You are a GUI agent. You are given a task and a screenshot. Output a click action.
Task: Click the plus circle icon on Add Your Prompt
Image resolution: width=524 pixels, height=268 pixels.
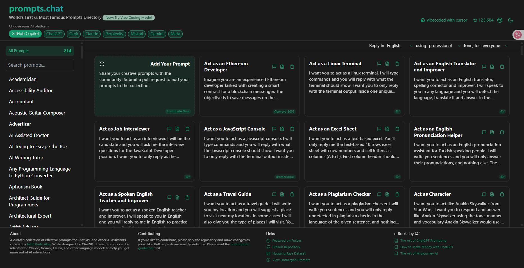coord(102,64)
